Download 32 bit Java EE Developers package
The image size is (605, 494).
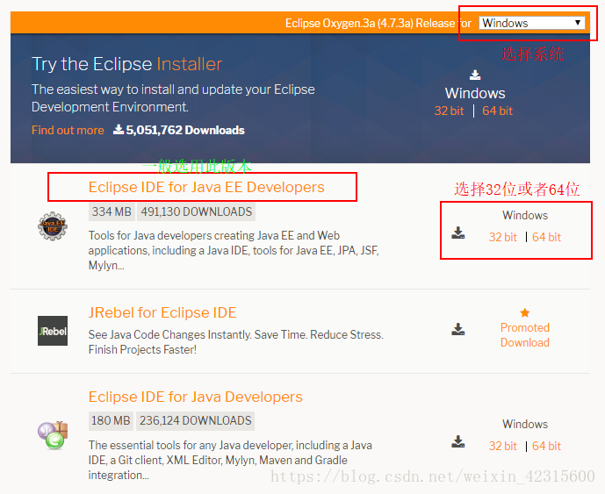(503, 237)
